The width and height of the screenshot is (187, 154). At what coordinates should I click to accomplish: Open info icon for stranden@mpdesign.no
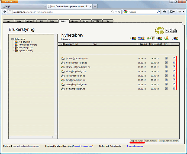[166, 67]
